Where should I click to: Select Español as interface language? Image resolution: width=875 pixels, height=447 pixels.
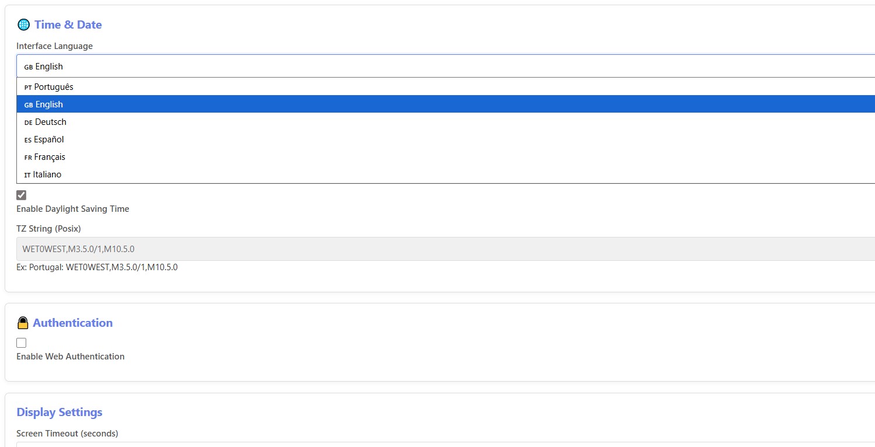(x=49, y=139)
